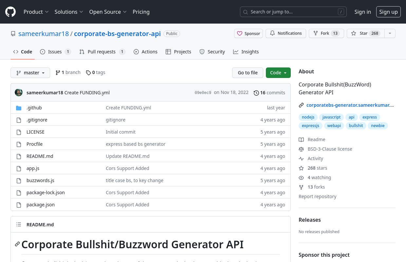Image resolution: width=406 pixels, height=262 pixels.
Task: Click the Go to file button
Action: point(248,73)
